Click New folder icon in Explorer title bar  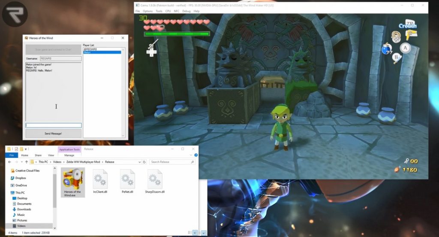click(21, 149)
